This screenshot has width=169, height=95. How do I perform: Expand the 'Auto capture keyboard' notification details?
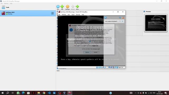click(120, 21)
